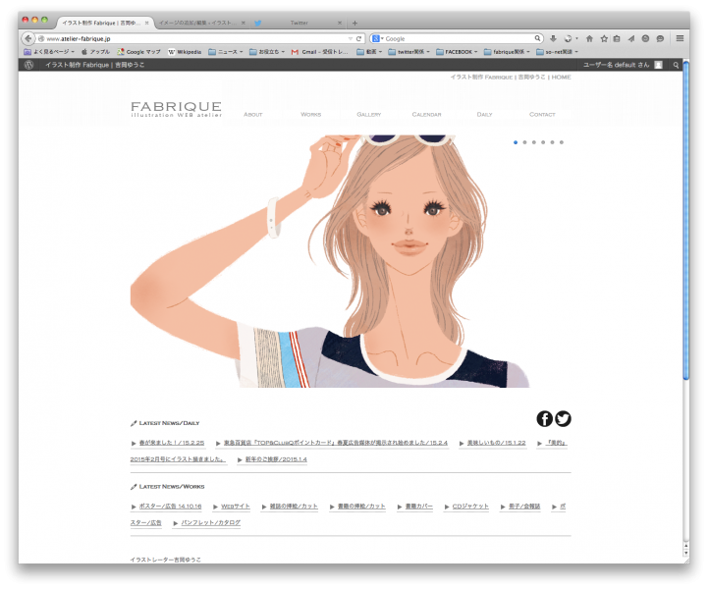This screenshot has width=708, height=589.
Task: Open the 新年のご挨拶/2015.1.4 link
Action: (276, 459)
